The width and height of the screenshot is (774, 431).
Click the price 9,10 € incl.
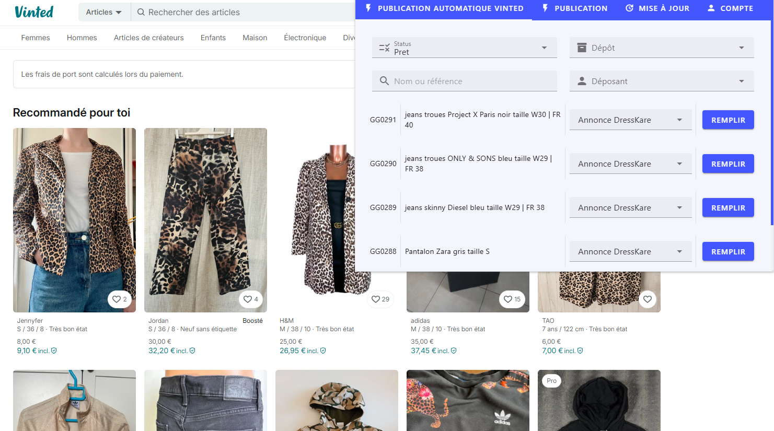pos(33,351)
